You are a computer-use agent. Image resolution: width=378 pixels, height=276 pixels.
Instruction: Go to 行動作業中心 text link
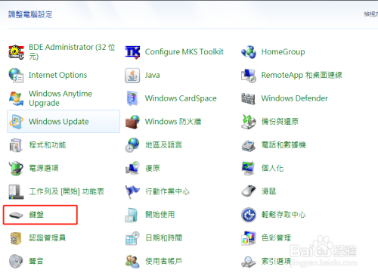(x=167, y=191)
